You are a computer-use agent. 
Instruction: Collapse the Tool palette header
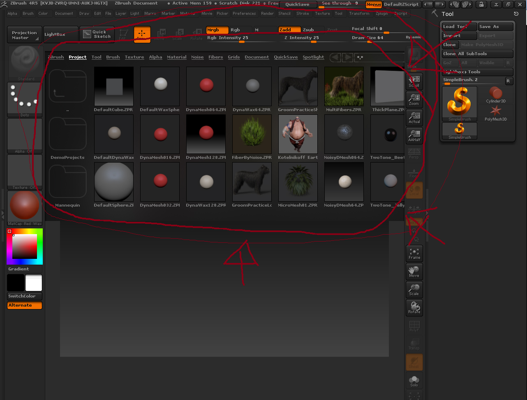click(x=447, y=14)
